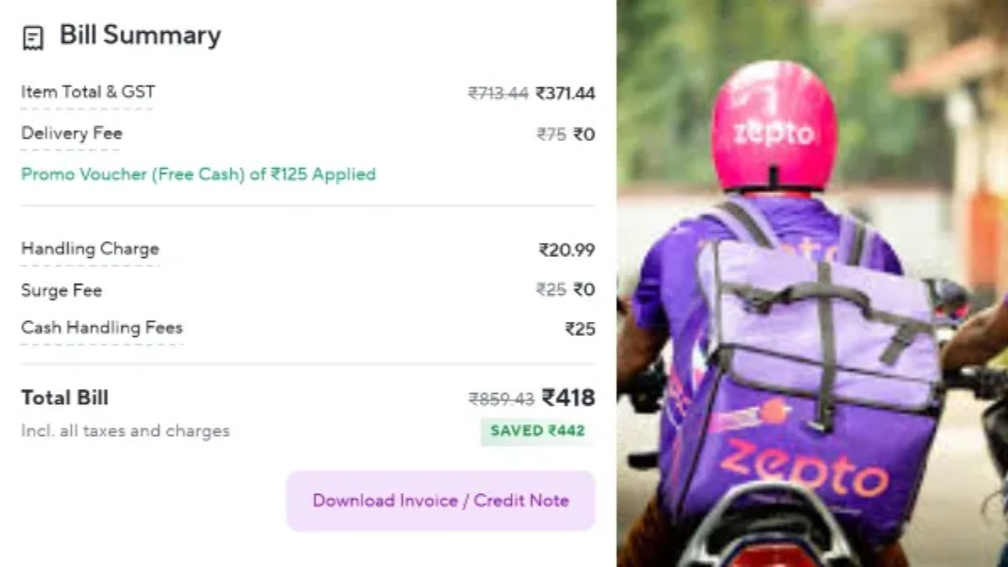Click the Handling Charge label
This screenshot has width=1008, height=567.
click(x=90, y=249)
